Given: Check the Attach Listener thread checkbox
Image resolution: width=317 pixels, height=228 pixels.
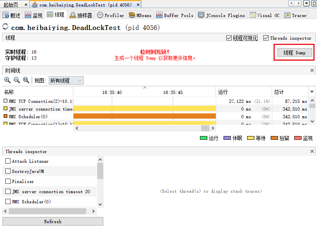Looking at the screenshot, I should click(x=8, y=161).
